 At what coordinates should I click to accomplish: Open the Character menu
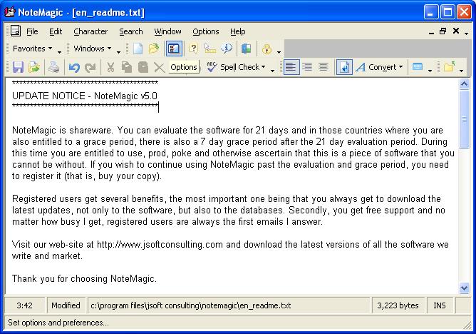[x=90, y=31]
